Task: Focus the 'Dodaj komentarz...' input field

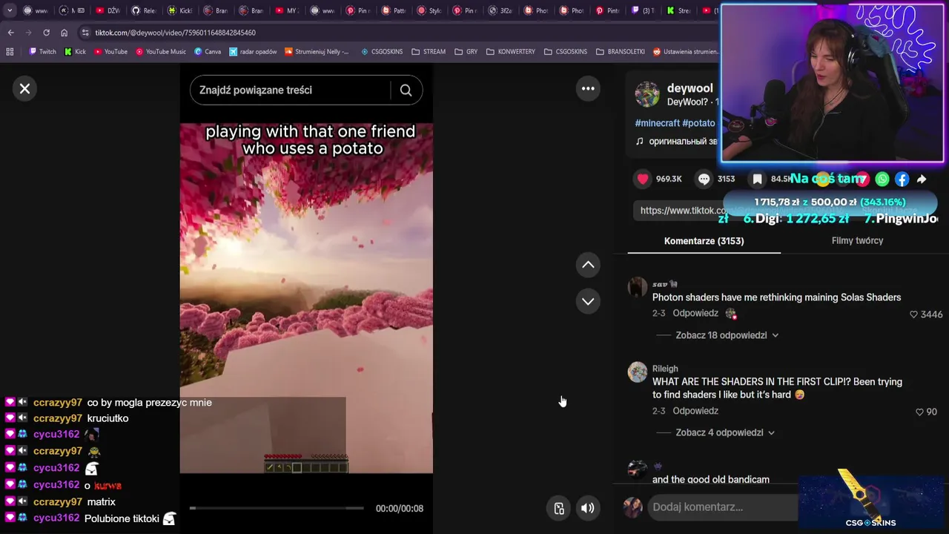Action: click(723, 507)
